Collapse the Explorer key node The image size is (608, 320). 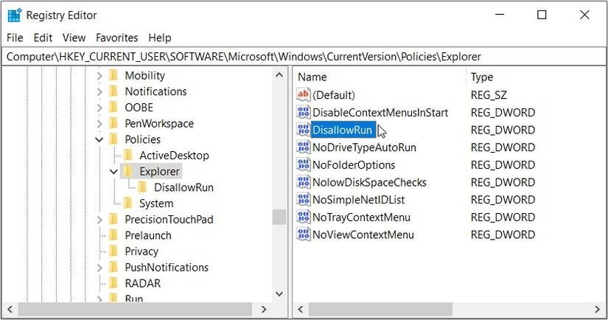click(x=113, y=171)
